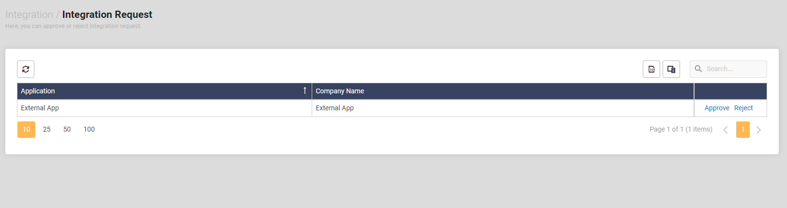Open the column chooser
This screenshot has height=208, width=787.
(x=671, y=69)
